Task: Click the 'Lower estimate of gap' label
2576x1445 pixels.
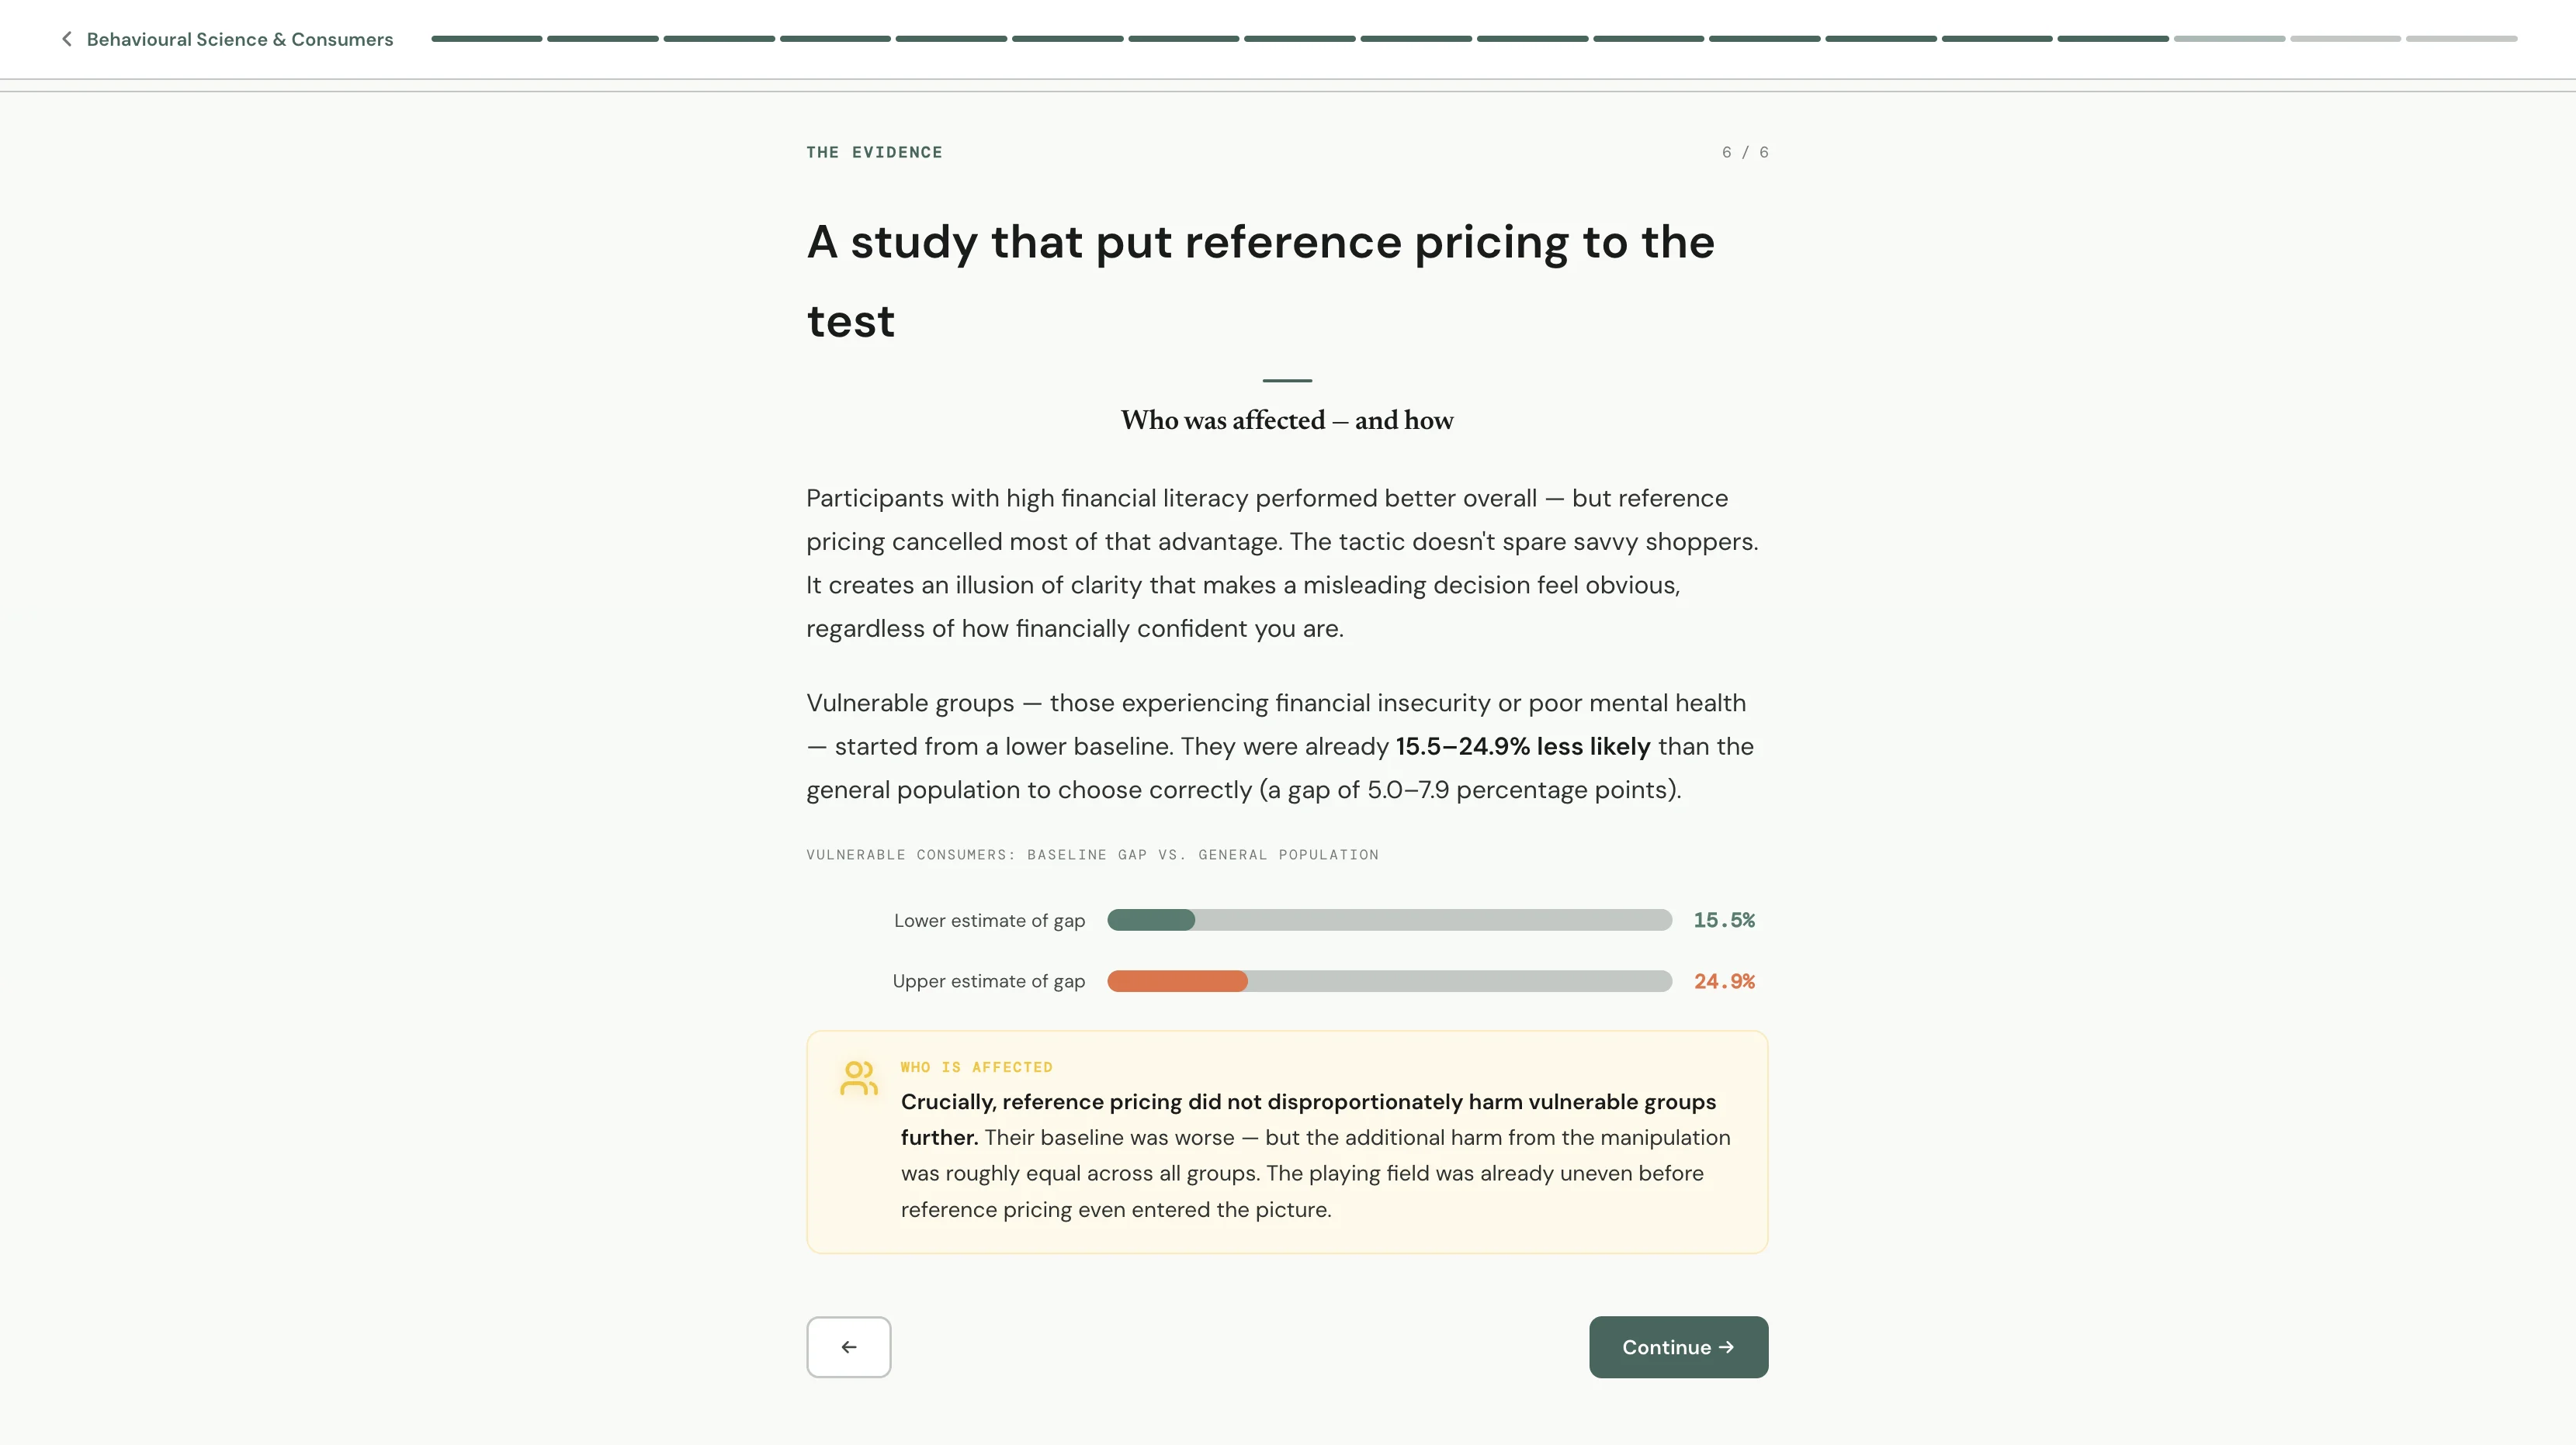Action: click(x=989, y=921)
